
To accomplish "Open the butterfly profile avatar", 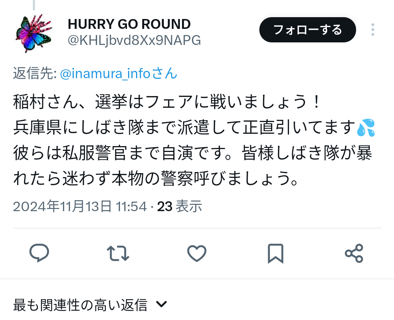I will pyautogui.click(x=34, y=33).
